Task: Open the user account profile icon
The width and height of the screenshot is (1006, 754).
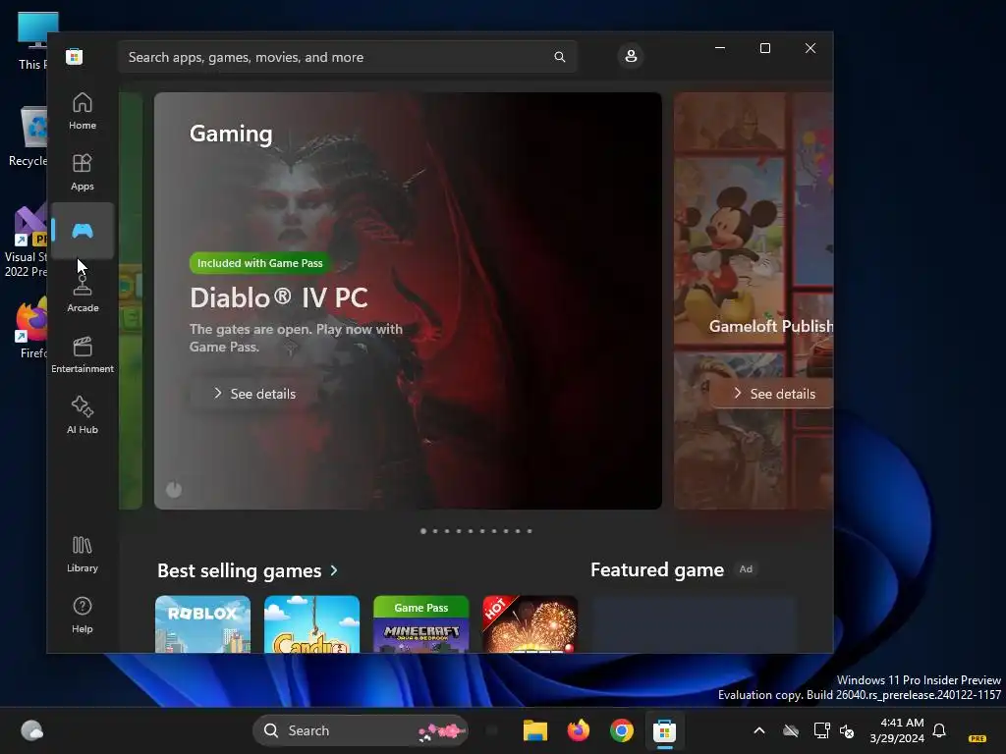Action: tap(631, 56)
